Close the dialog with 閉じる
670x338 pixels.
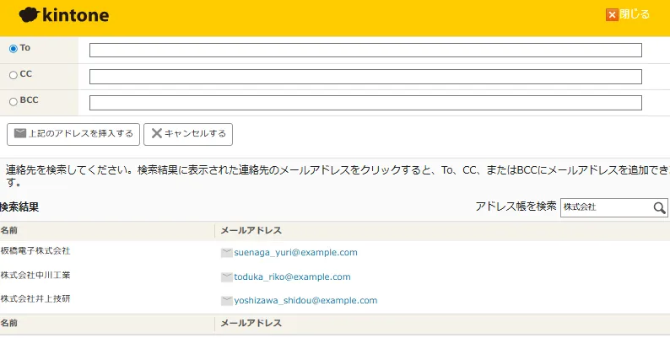click(x=627, y=14)
